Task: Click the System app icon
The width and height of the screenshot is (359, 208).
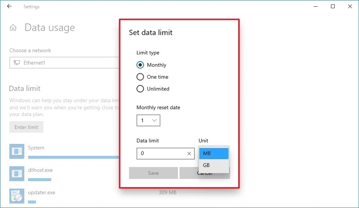Action: coord(17,151)
